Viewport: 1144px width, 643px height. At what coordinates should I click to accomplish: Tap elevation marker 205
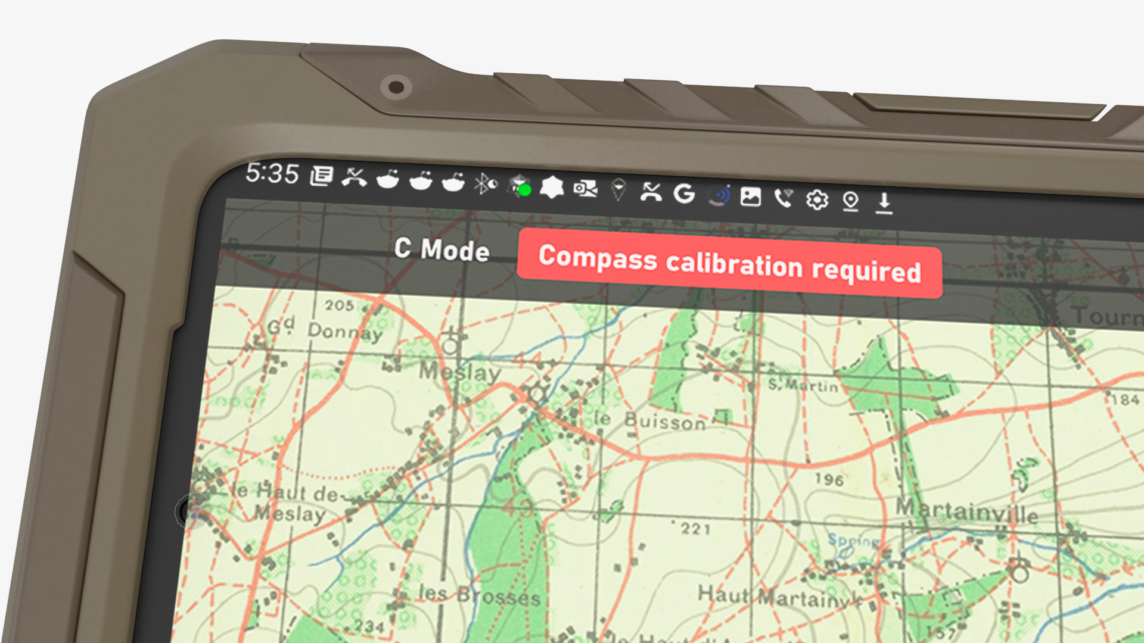pos(339,305)
